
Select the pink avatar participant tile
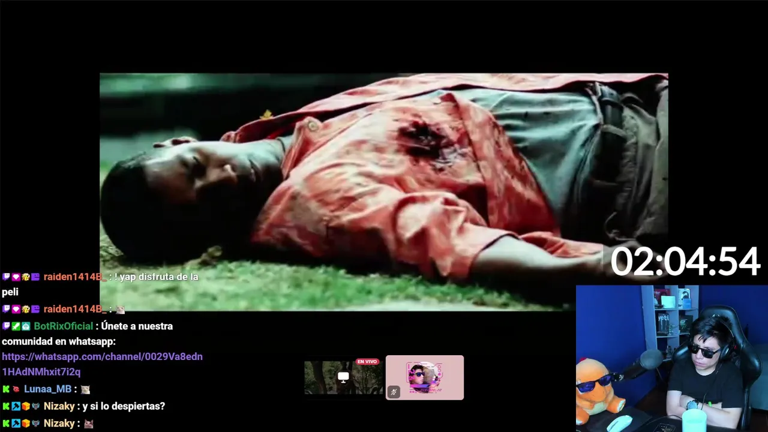(x=425, y=377)
